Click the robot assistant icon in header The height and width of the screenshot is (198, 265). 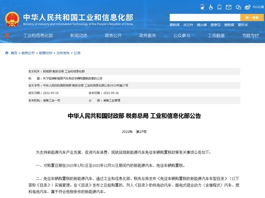[x=202, y=7]
